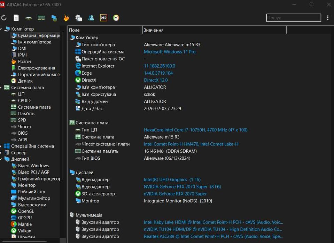Open the three-dot menu at top right
The image size is (334, 243).
[328, 18]
